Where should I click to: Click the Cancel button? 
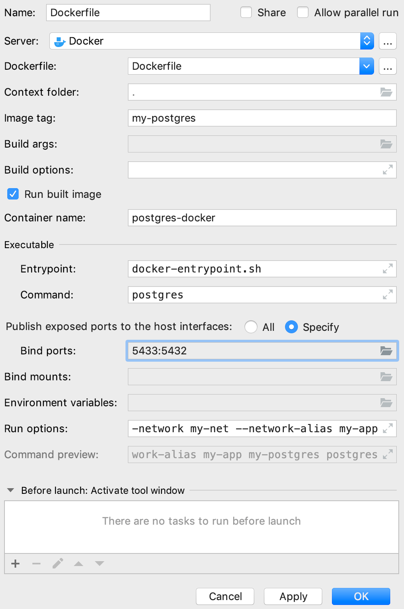pos(225,596)
